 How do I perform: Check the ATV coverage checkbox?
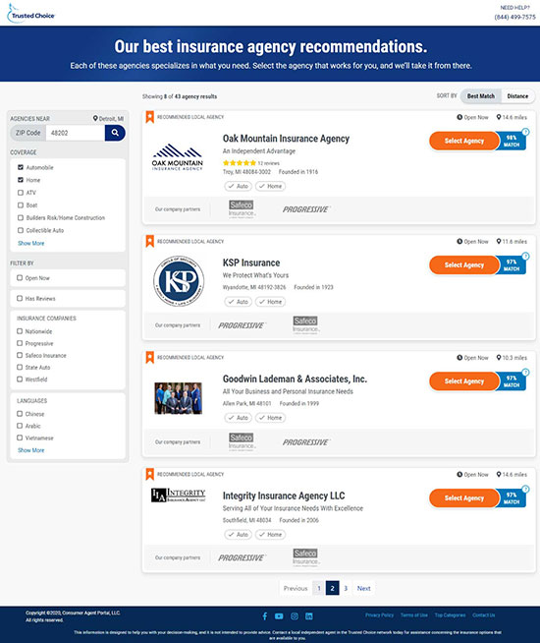[x=21, y=193]
